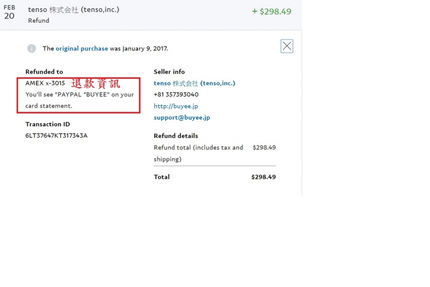The height and width of the screenshot is (287, 430).
Task: Click the support@buyee.jp email link
Action: point(182,118)
